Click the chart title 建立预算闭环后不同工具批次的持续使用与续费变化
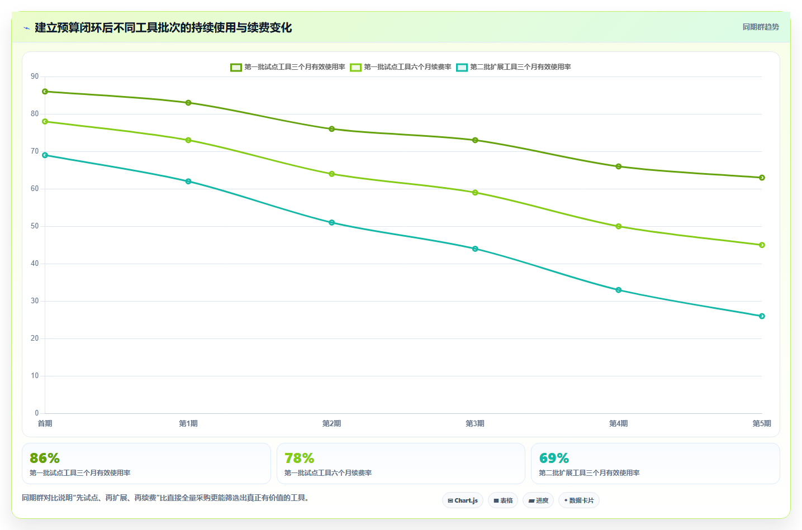802x530 pixels. 163,28
